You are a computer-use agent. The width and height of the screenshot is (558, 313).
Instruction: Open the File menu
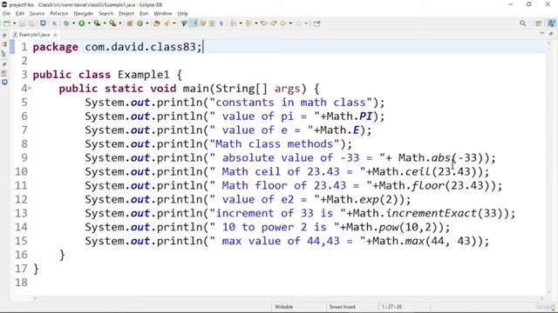(6, 14)
